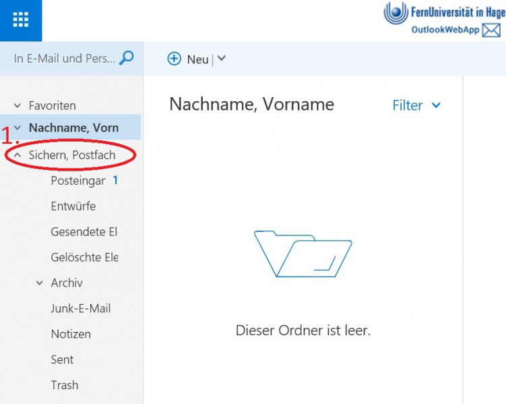Open the Neu dropdown arrow

point(222,59)
